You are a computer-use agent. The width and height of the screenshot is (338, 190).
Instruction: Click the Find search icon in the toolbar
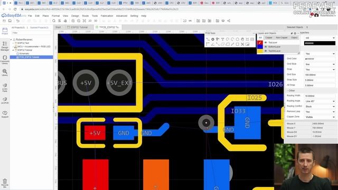coord(54,21)
